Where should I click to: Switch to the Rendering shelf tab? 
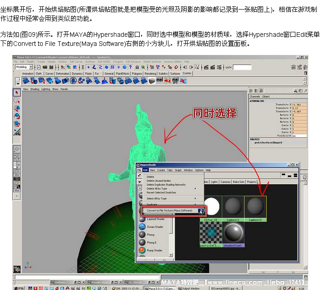click(150, 74)
